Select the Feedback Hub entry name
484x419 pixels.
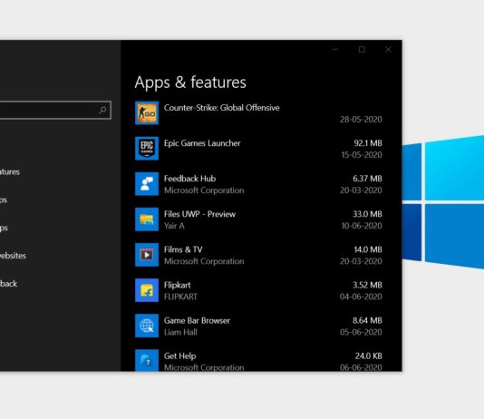pyautogui.click(x=189, y=179)
